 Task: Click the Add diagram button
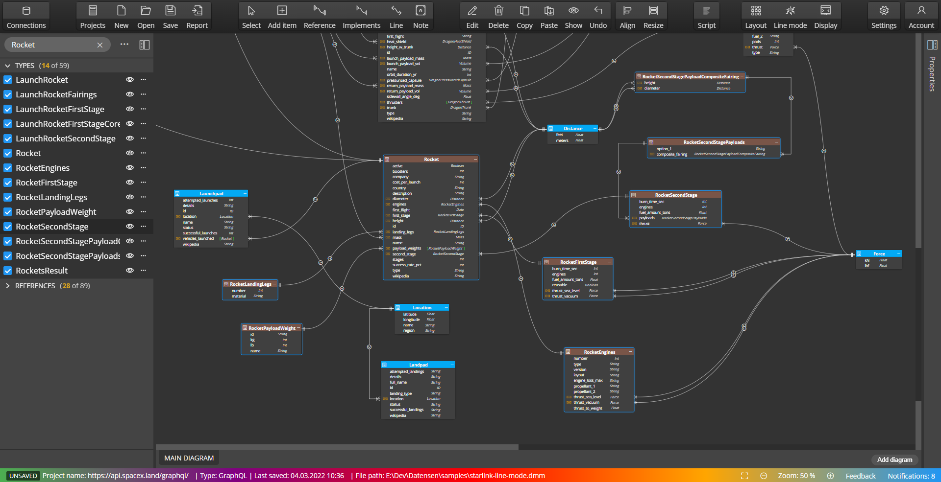pos(894,459)
